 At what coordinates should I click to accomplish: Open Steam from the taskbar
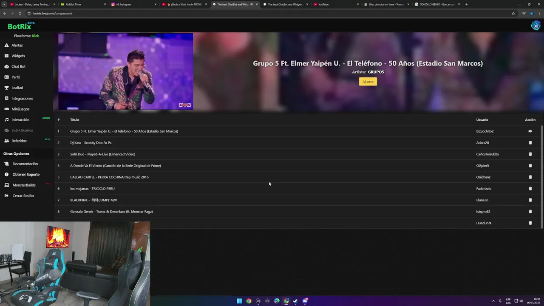click(x=295, y=301)
